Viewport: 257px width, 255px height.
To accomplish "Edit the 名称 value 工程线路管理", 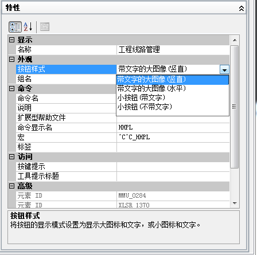I will tap(173, 50).
